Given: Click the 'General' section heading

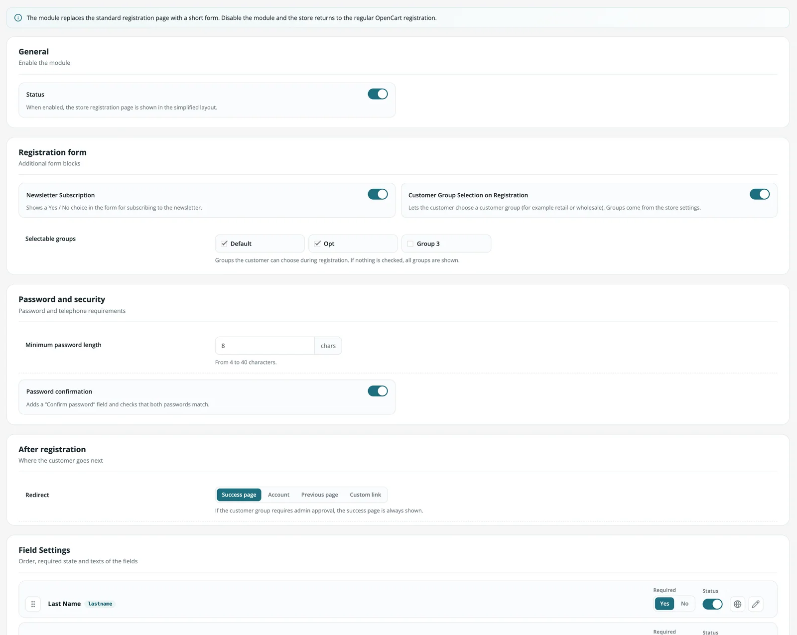Looking at the screenshot, I should click(x=33, y=52).
